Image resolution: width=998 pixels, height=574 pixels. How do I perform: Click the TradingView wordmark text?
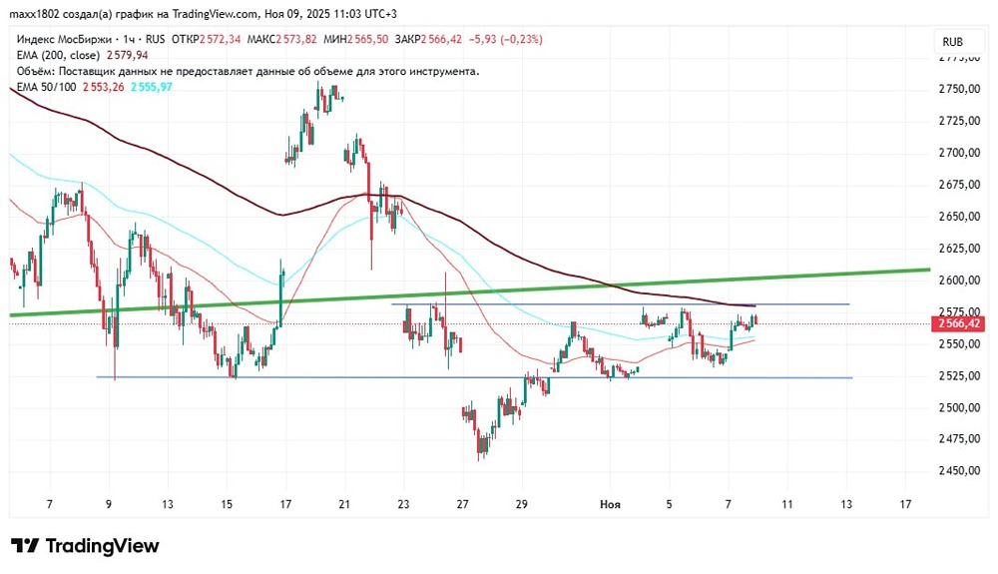pyautogui.click(x=102, y=546)
